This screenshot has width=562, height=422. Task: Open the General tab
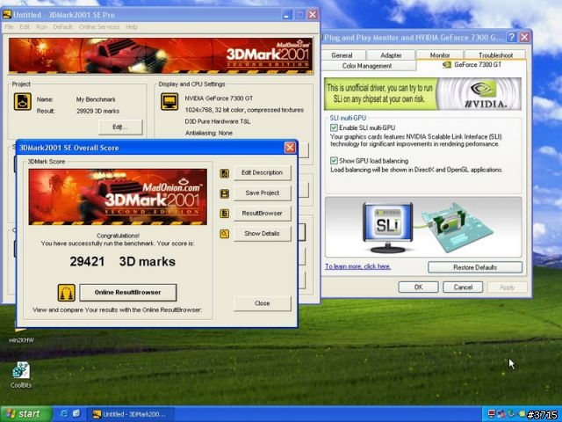point(343,55)
